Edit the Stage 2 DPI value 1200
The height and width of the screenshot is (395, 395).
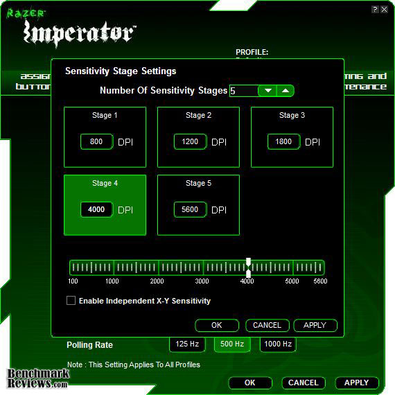click(190, 141)
